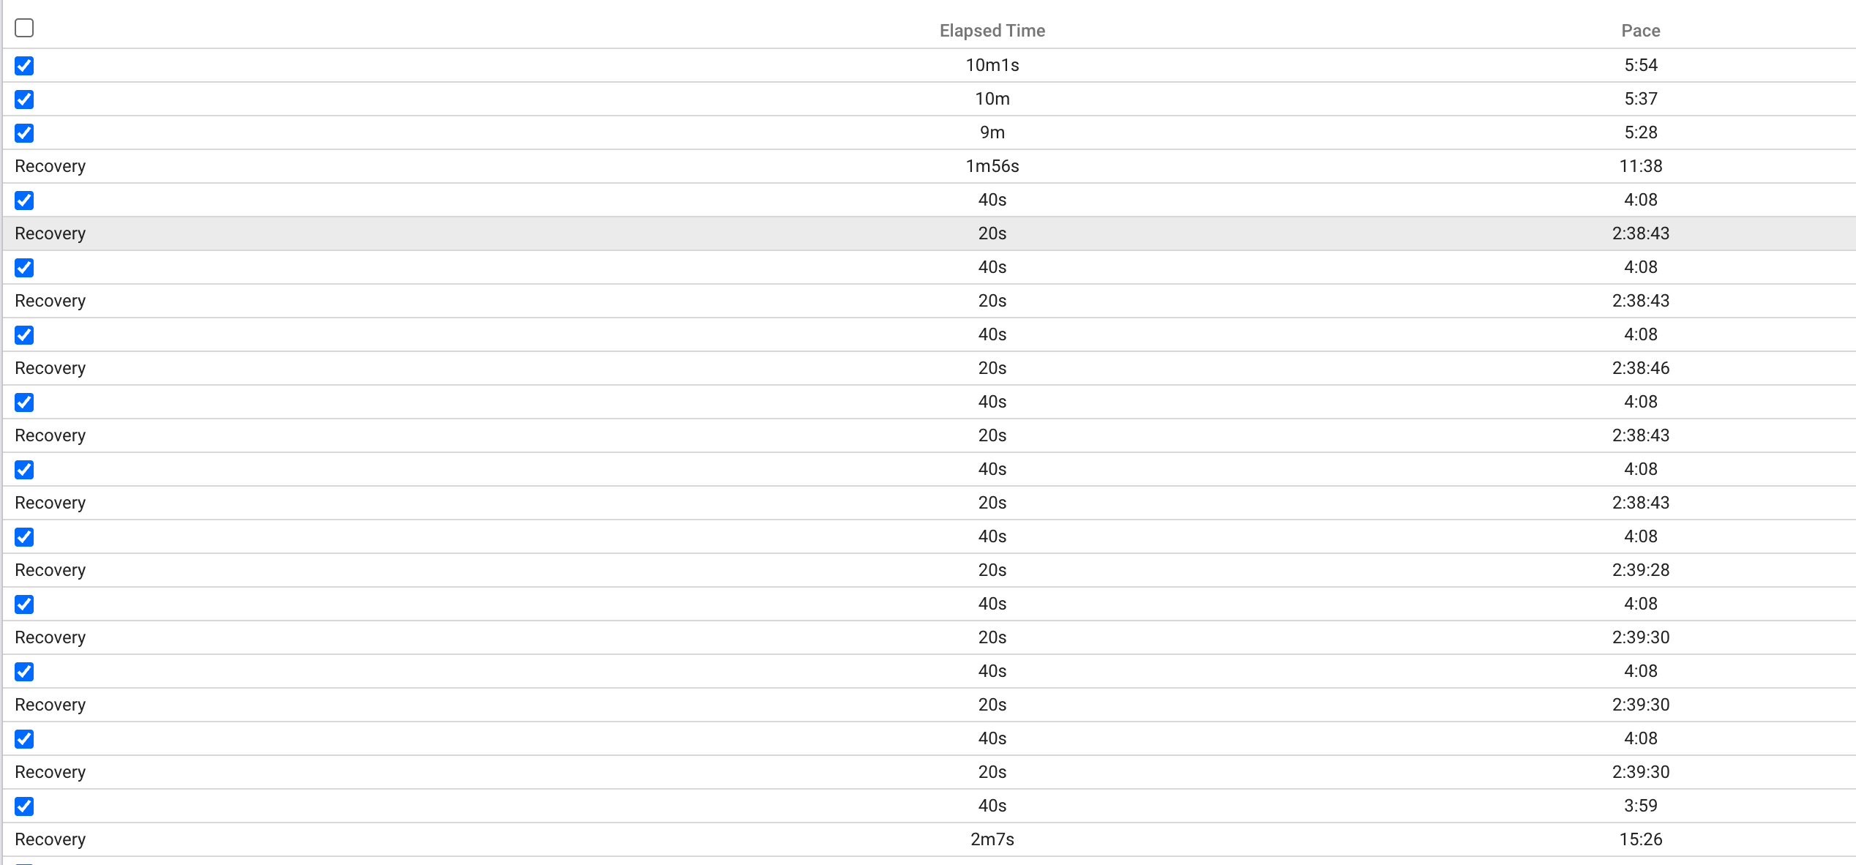Viewport: 1856px width, 865px height.
Task: Click the highlighted Recovery row label
Action: coord(50,233)
